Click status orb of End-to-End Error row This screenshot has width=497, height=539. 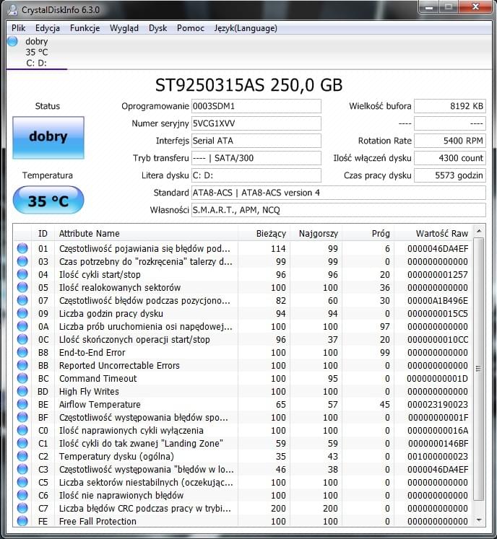(x=22, y=352)
